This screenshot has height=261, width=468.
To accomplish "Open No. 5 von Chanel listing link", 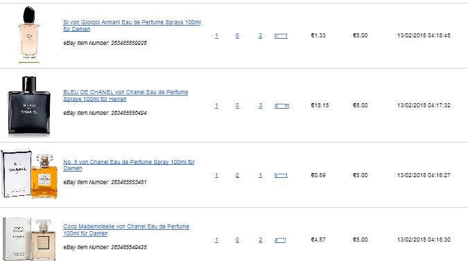I will click(x=129, y=165).
